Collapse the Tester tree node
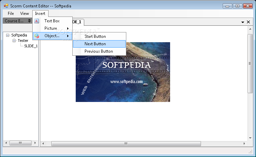The height and width of the screenshot is (157, 256). click(x=14, y=41)
